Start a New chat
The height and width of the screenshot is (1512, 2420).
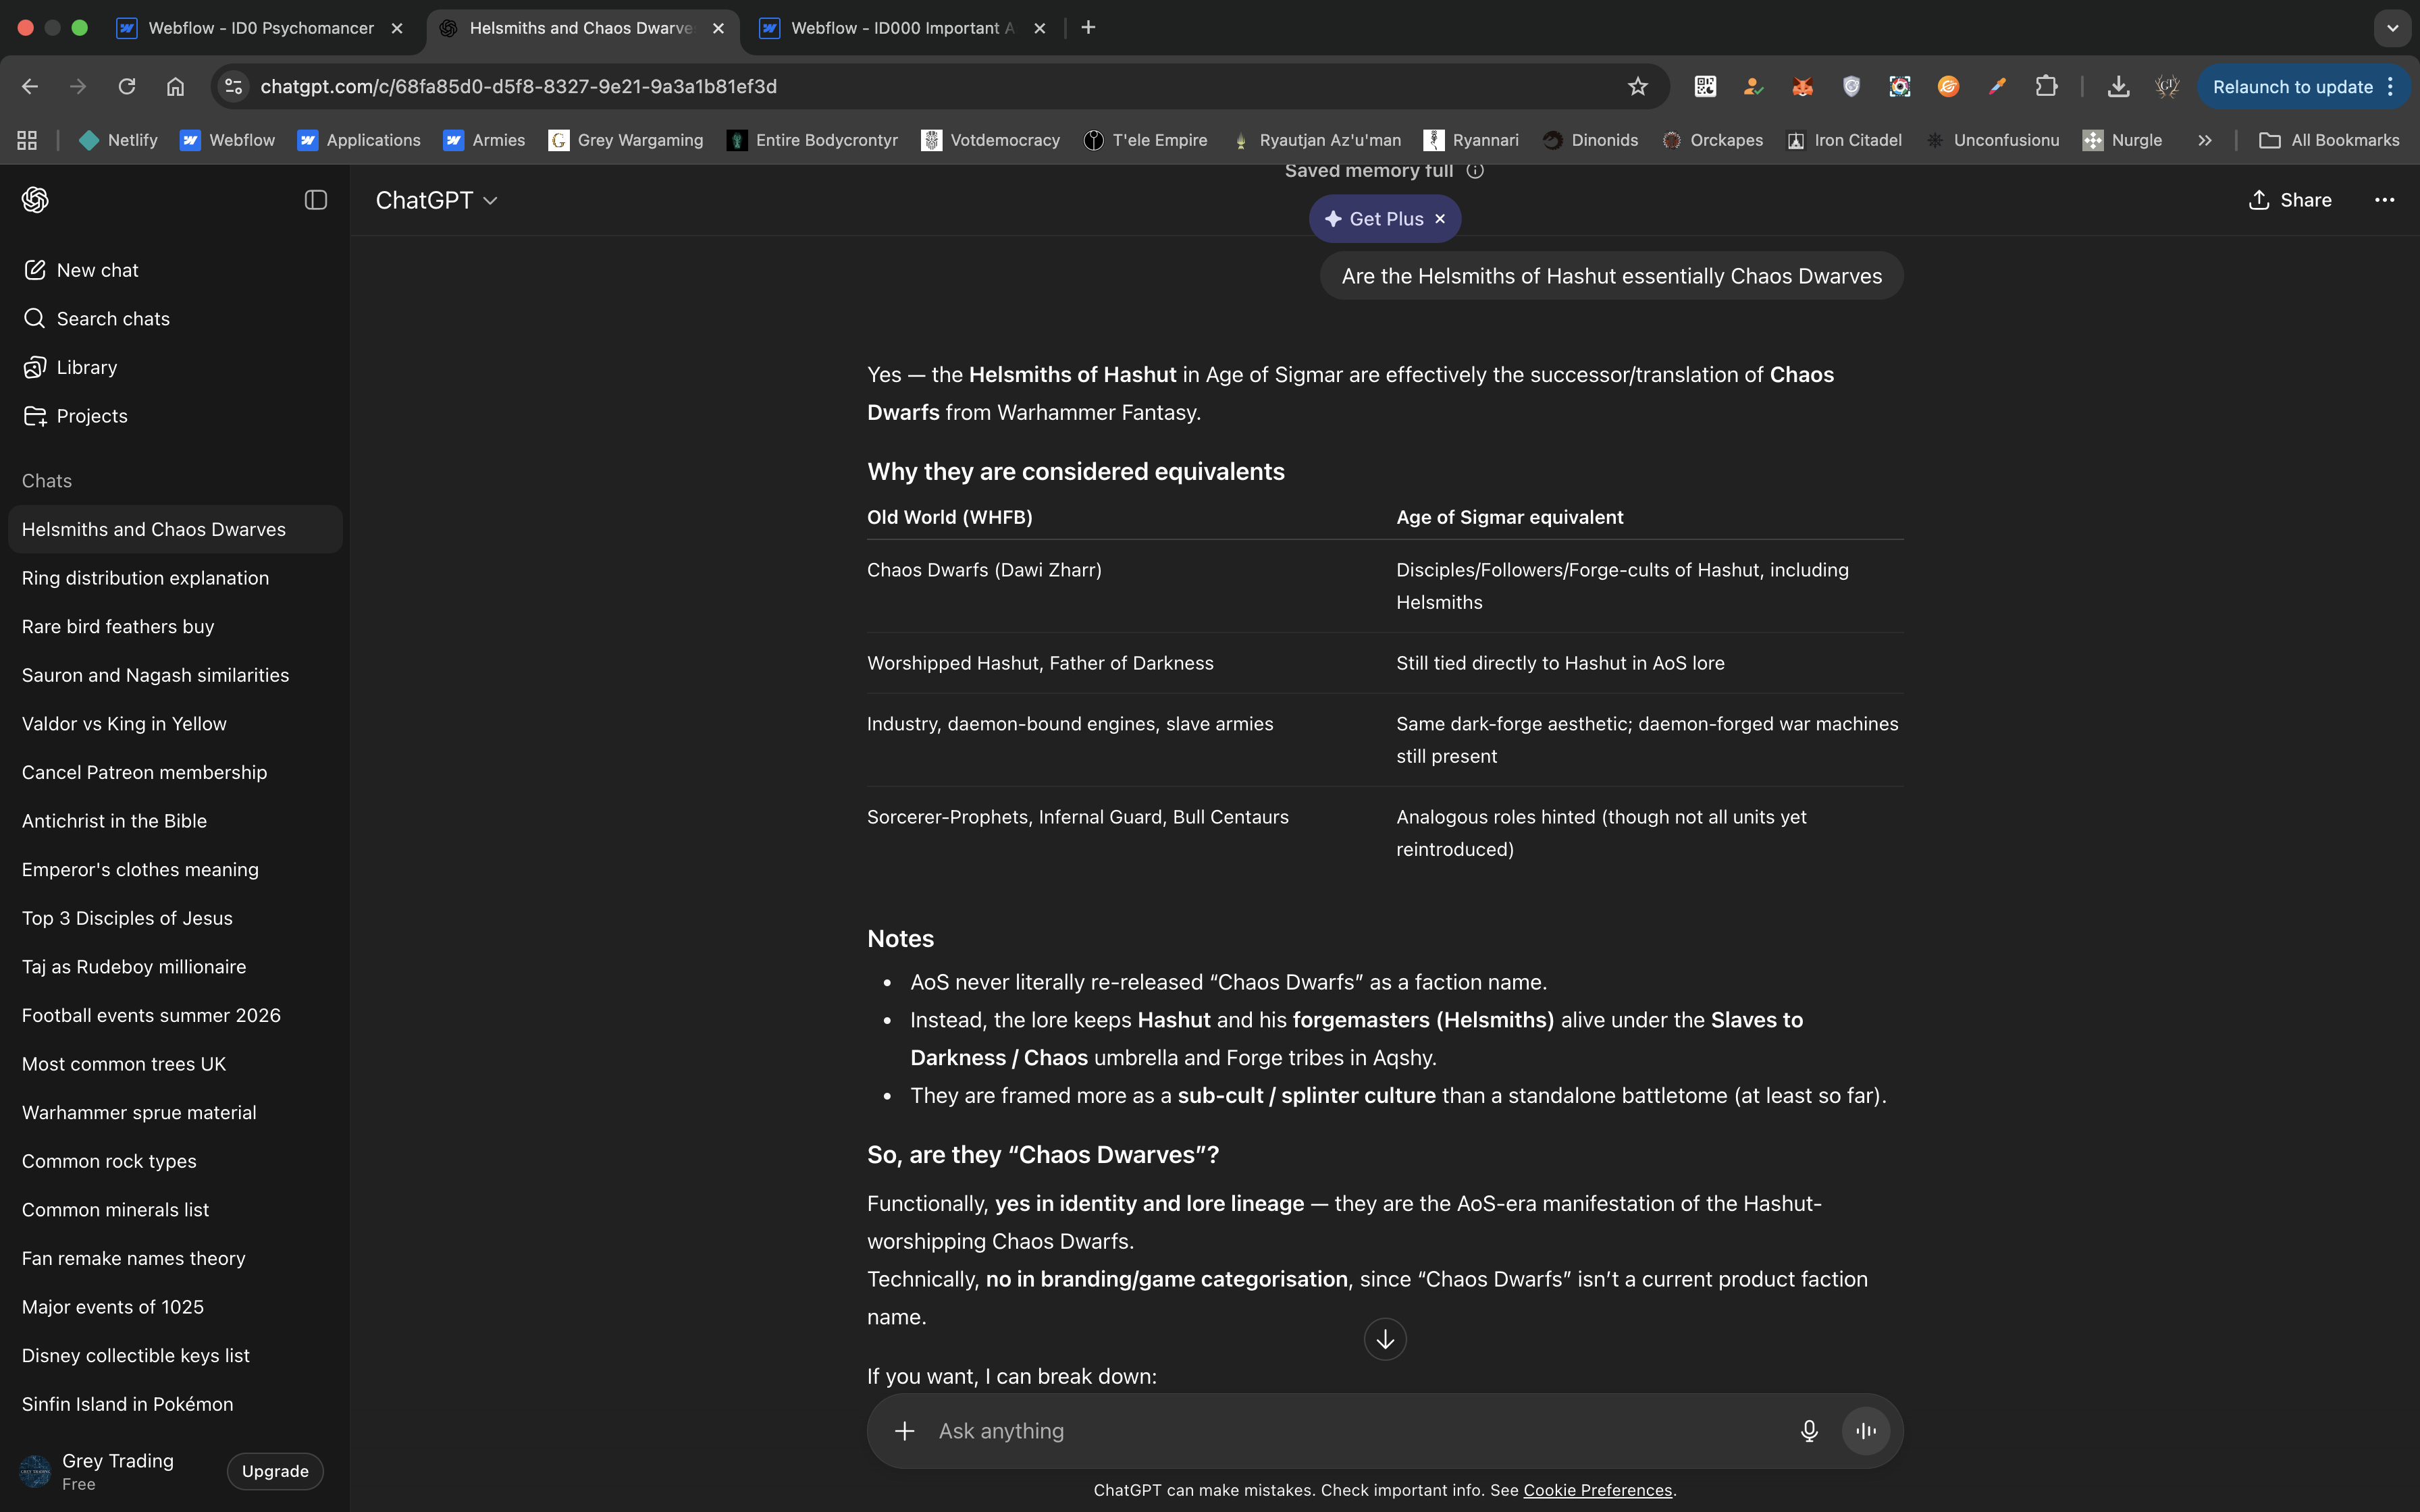[x=96, y=270]
